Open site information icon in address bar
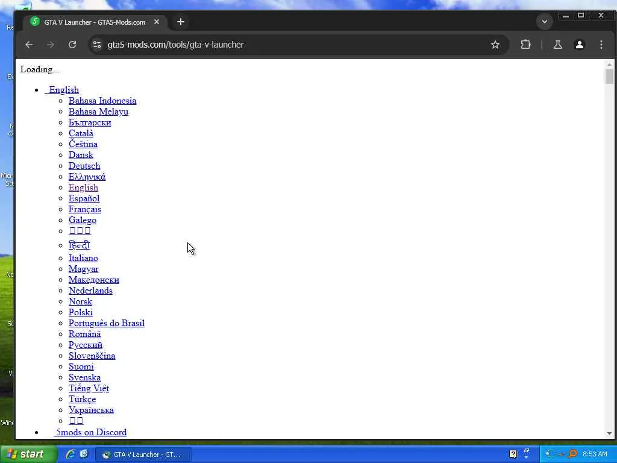Viewport: 617px width, 463px height. [x=97, y=45]
